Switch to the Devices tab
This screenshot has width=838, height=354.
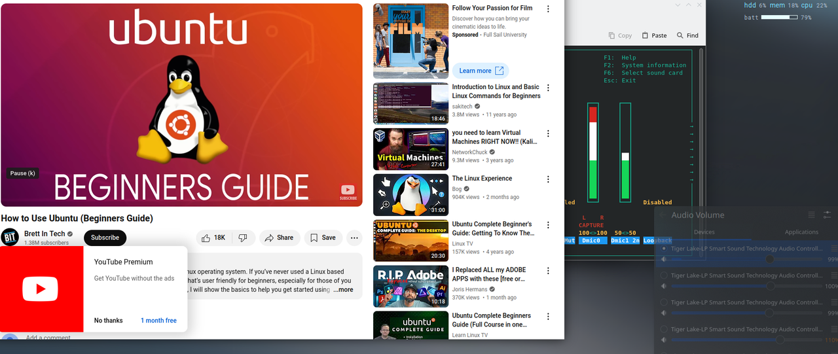(704, 232)
